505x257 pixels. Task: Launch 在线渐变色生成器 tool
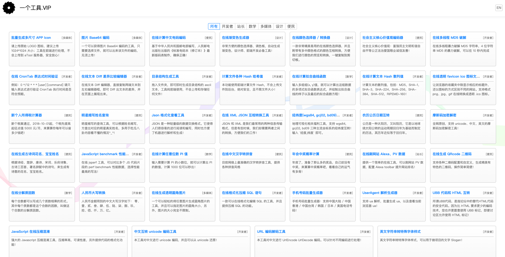[x=235, y=38]
